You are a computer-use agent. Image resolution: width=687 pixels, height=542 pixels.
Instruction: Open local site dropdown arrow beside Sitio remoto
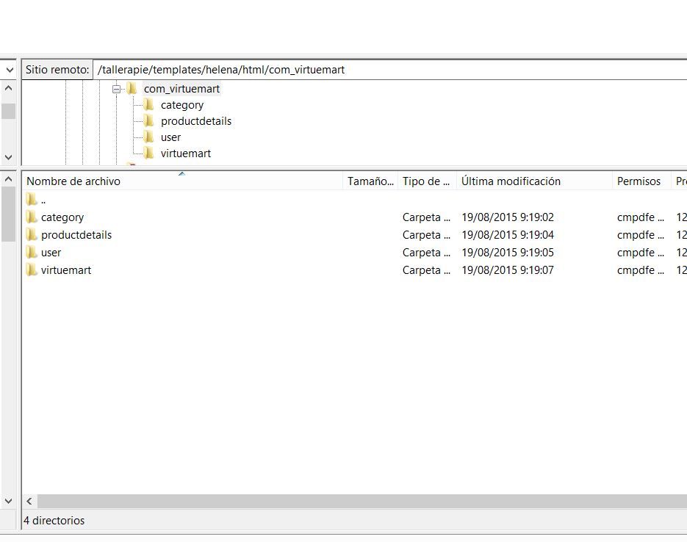pyautogui.click(x=10, y=70)
